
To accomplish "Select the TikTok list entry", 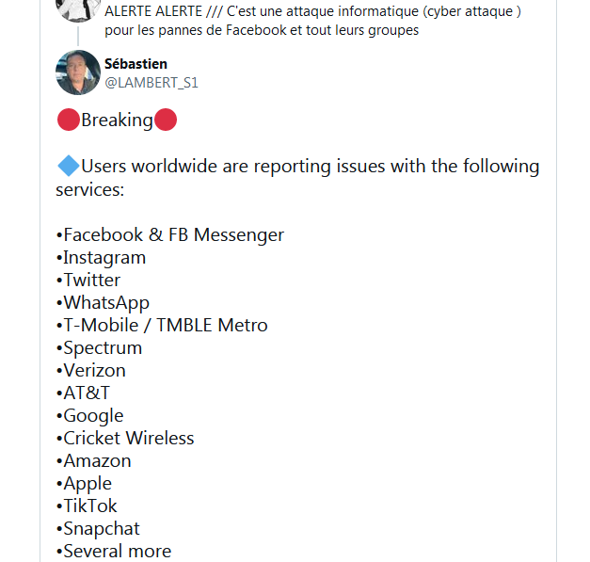I will pos(87,506).
